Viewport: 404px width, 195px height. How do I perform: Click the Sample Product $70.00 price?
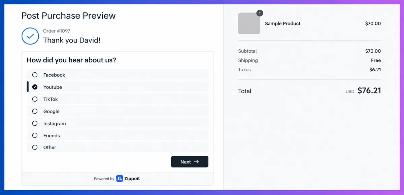[x=373, y=23]
